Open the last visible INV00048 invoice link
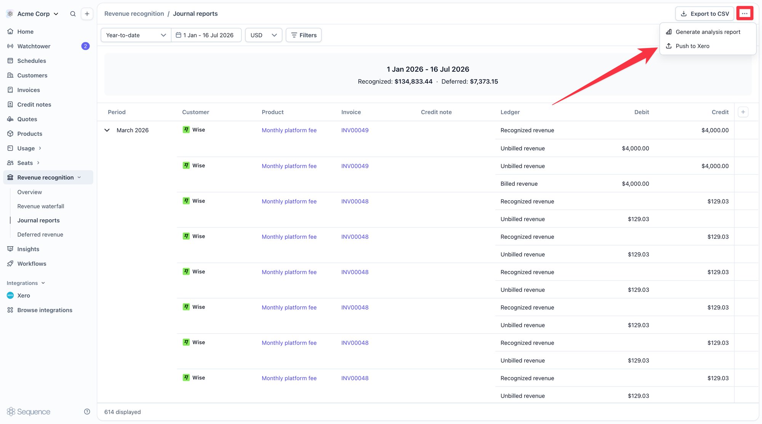Image resolution: width=762 pixels, height=424 pixels. coord(355,378)
